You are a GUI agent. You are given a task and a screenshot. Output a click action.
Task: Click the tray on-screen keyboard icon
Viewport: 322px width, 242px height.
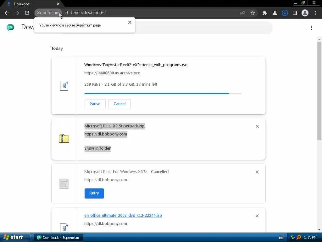(281, 238)
